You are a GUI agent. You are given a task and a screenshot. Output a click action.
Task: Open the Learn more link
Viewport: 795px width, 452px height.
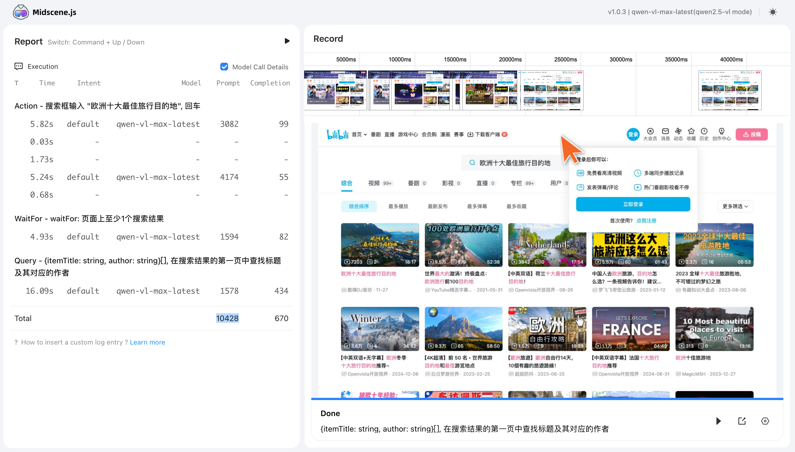pos(147,342)
